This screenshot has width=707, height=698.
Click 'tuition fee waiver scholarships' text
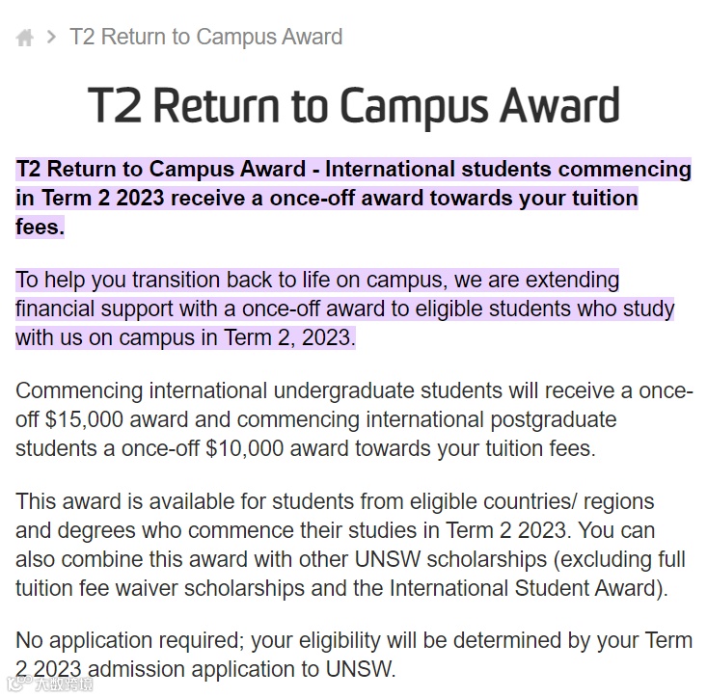(159, 588)
